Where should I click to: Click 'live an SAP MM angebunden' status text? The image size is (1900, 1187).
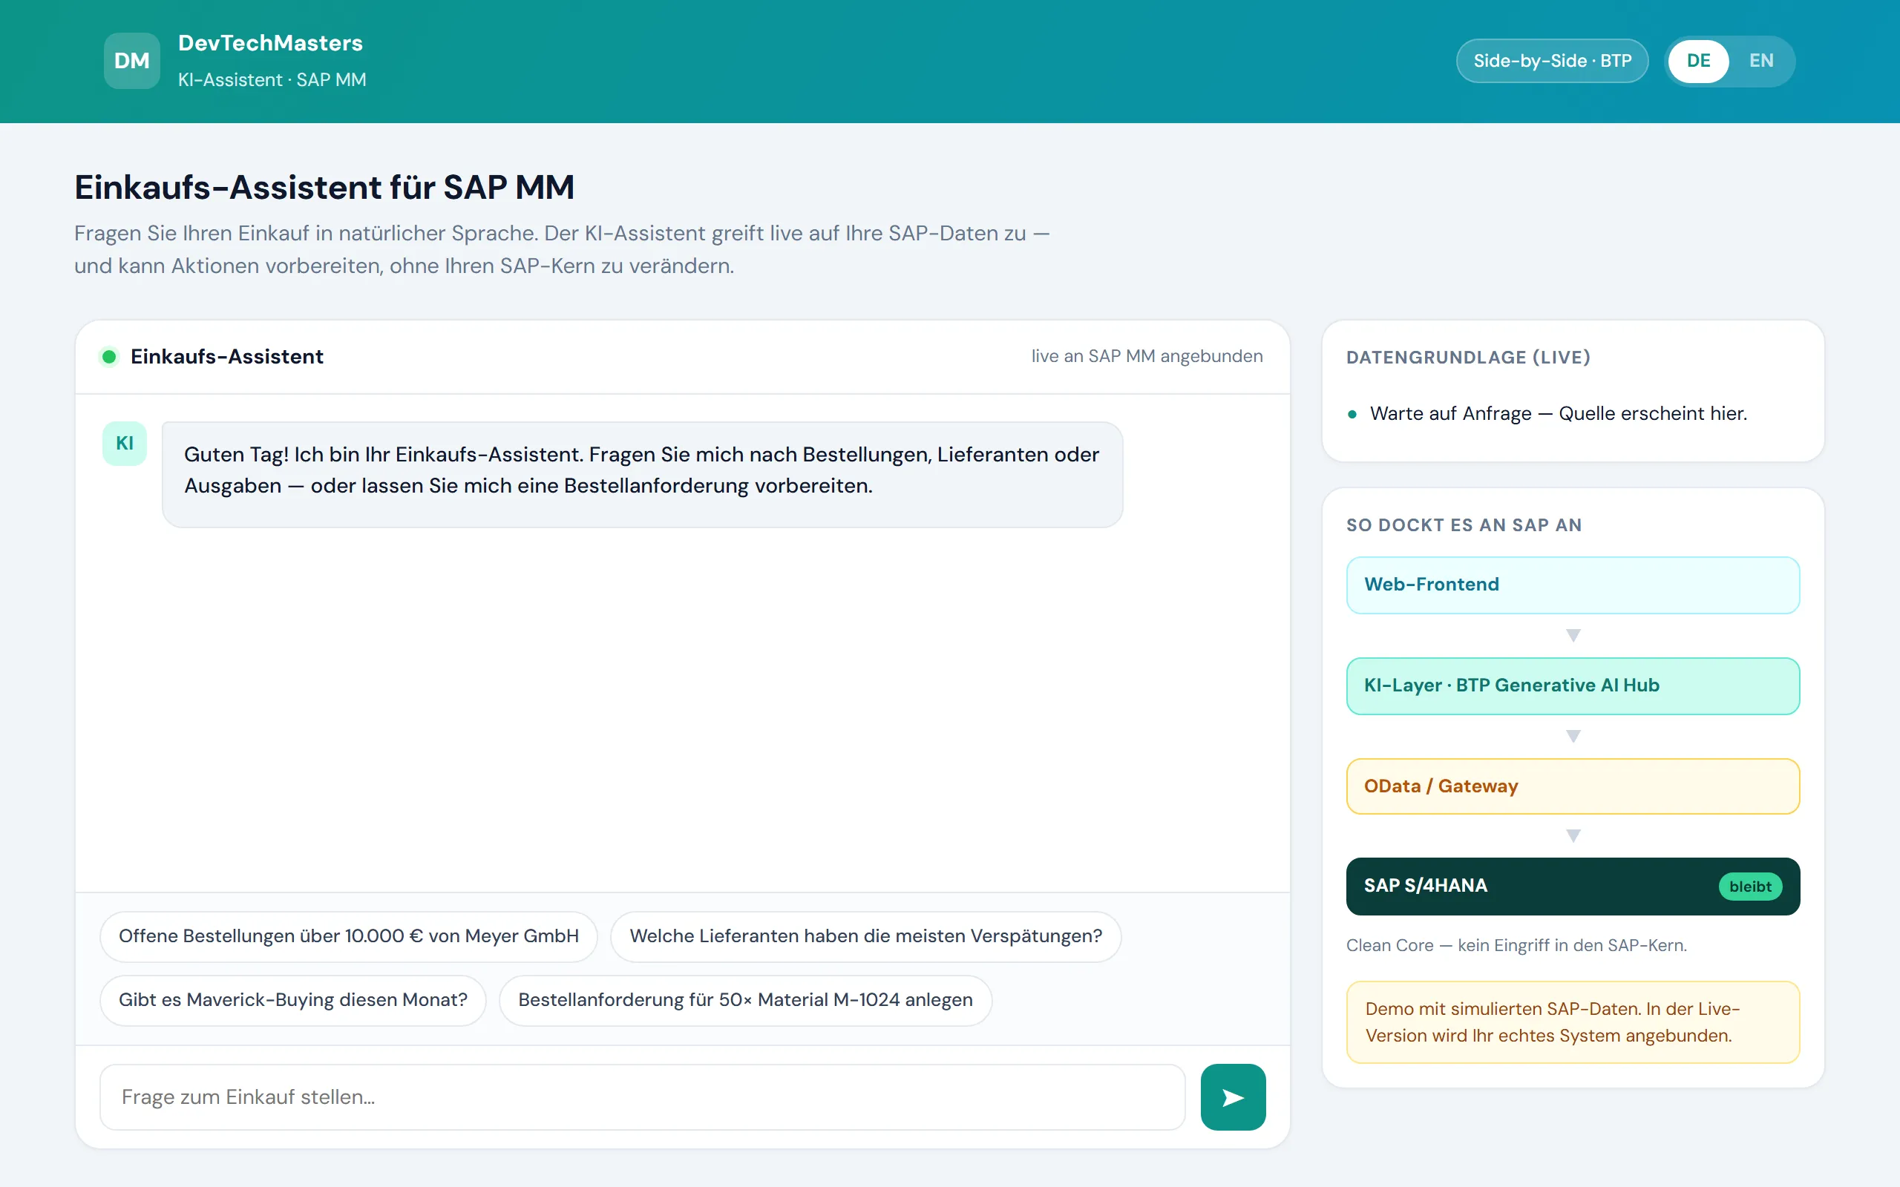[x=1146, y=356]
